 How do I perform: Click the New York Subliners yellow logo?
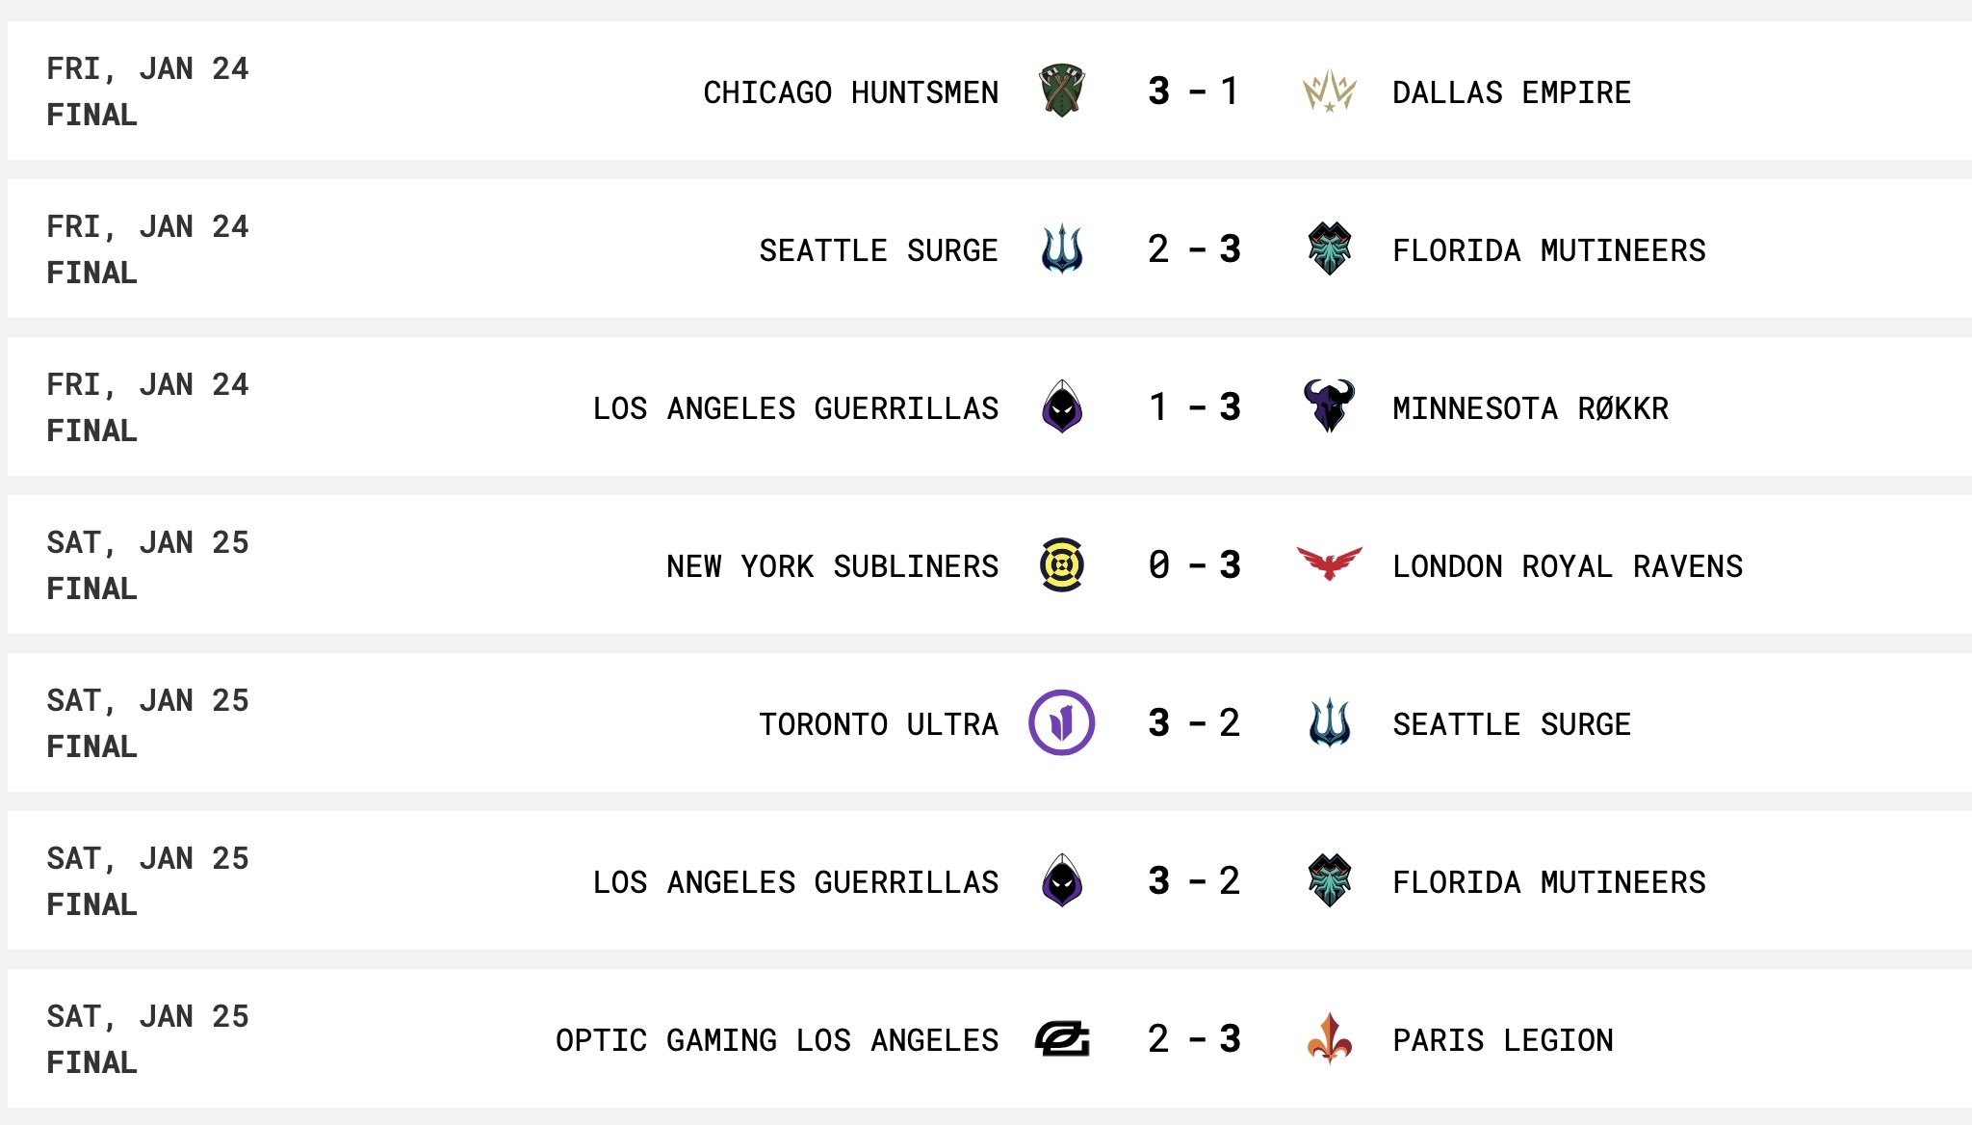1062,564
